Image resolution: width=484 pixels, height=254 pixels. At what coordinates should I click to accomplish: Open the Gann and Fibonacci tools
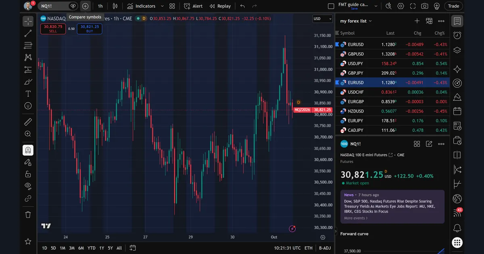coord(28,46)
